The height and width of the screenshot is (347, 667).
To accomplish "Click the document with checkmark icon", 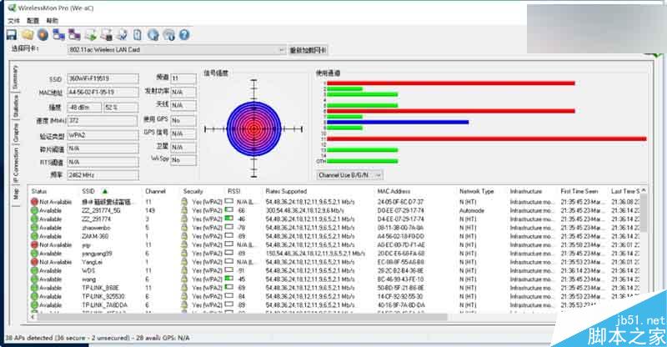I will (x=122, y=34).
